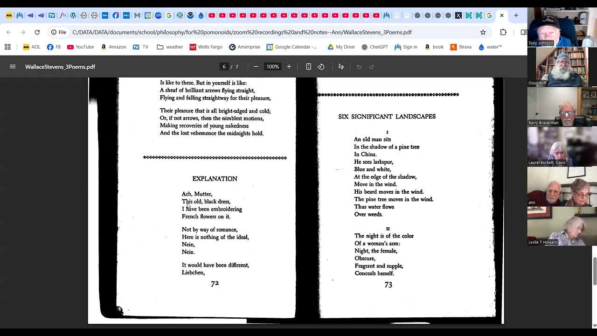Click the zoom in plus button
This screenshot has height=336, width=597.
click(x=289, y=67)
